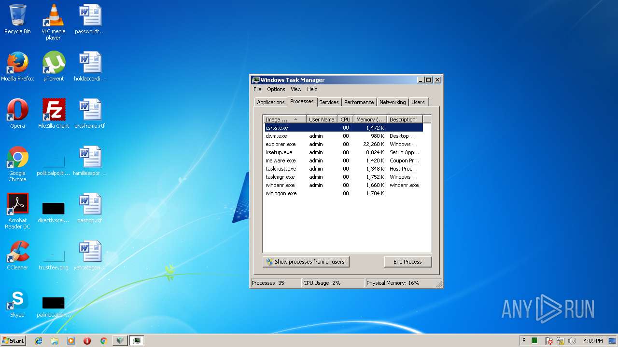Screen dimensions: 618x347
Task: Switch to Task Manager taskbar button
Action: tap(137, 341)
